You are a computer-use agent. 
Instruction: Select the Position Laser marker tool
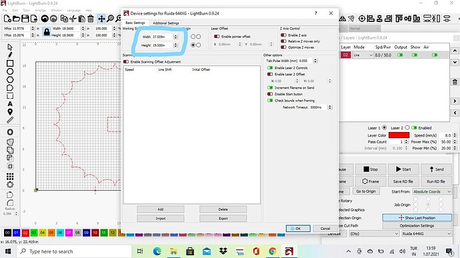point(10,112)
